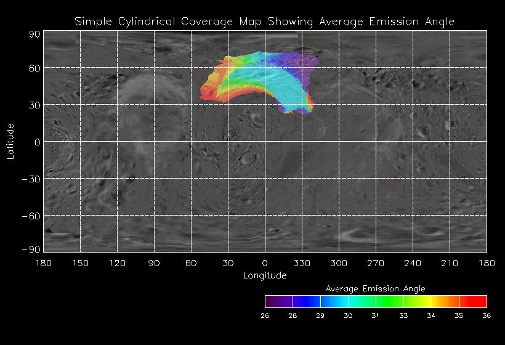Click the -60 latitude tick label
This screenshot has height=345, width=505.
[x=31, y=216]
